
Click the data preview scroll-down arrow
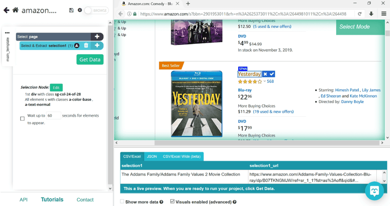click(x=384, y=181)
